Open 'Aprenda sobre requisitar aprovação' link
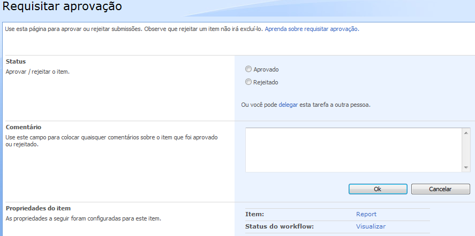 [311, 29]
